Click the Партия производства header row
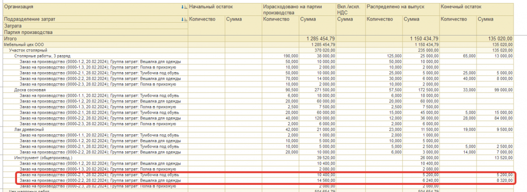 coord(95,32)
